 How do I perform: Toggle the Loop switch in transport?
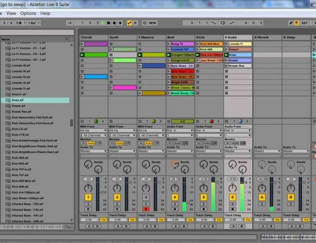(x=223, y=23)
